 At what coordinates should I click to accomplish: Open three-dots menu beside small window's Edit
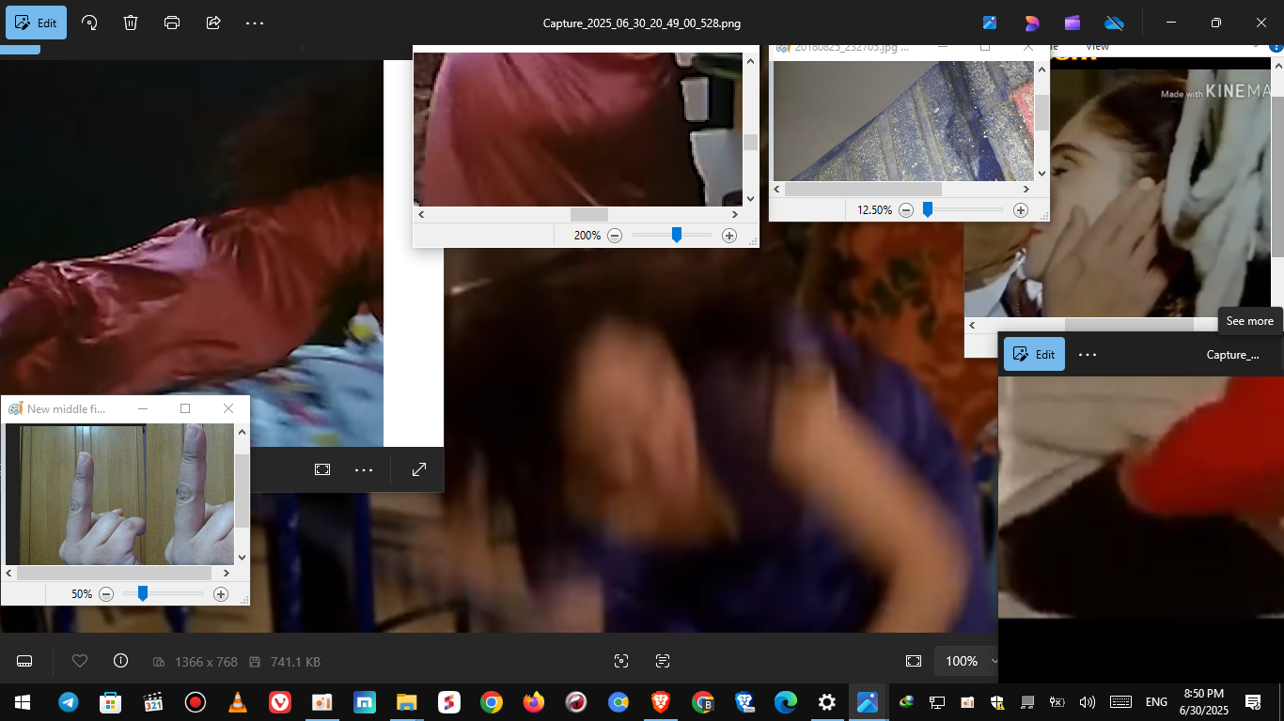click(x=1088, y=355)
